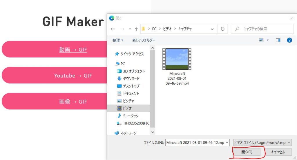Click the 開く(O) open button
This screenshot has width=297, height=160.
[x=247, y=152]
